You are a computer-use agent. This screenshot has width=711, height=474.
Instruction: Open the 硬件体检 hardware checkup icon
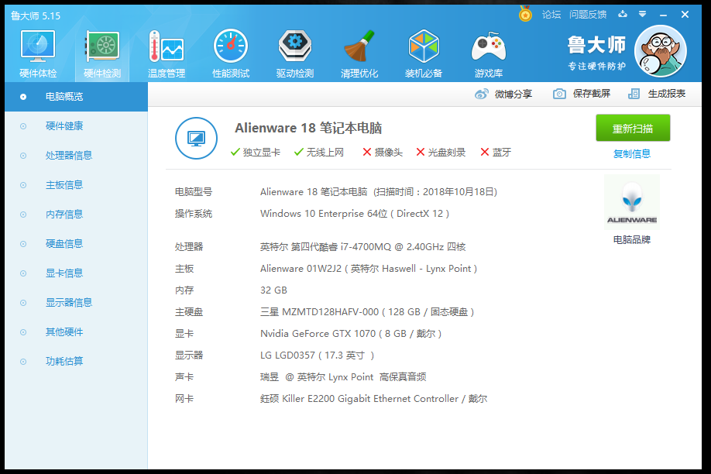pyautogui.click(x=38, y=53)
